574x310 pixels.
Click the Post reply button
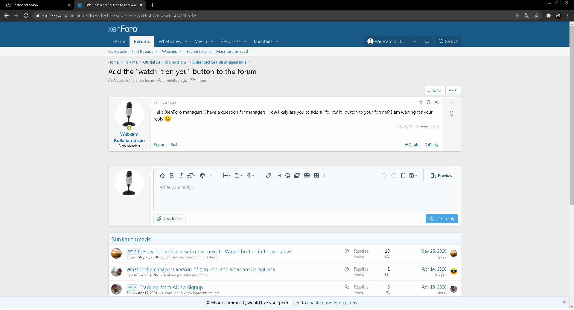pos(442,219)
